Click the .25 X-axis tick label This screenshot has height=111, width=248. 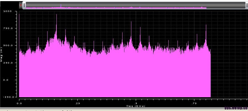tap(77, 103)
